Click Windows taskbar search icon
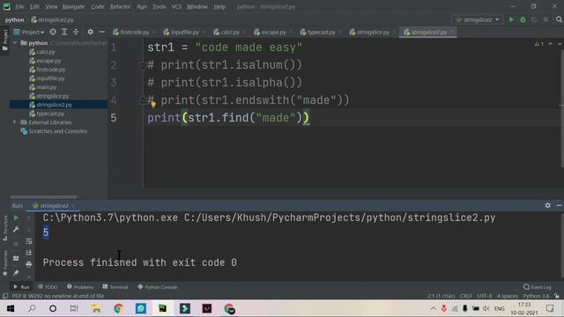Screen dimensions: 564x317 click(x=32, y=308)
